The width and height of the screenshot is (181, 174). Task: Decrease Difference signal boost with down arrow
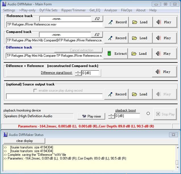coord(78,74)
